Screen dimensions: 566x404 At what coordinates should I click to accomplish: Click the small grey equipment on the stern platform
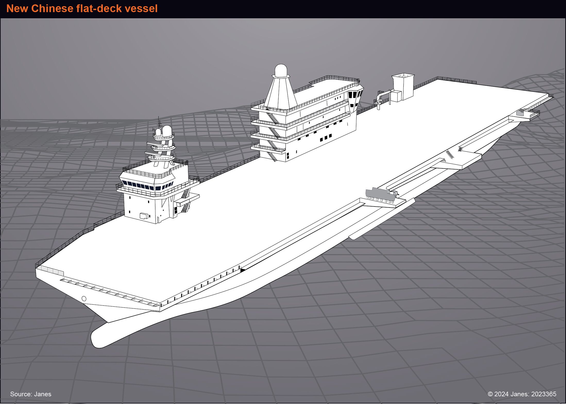[x=520, y=112]
